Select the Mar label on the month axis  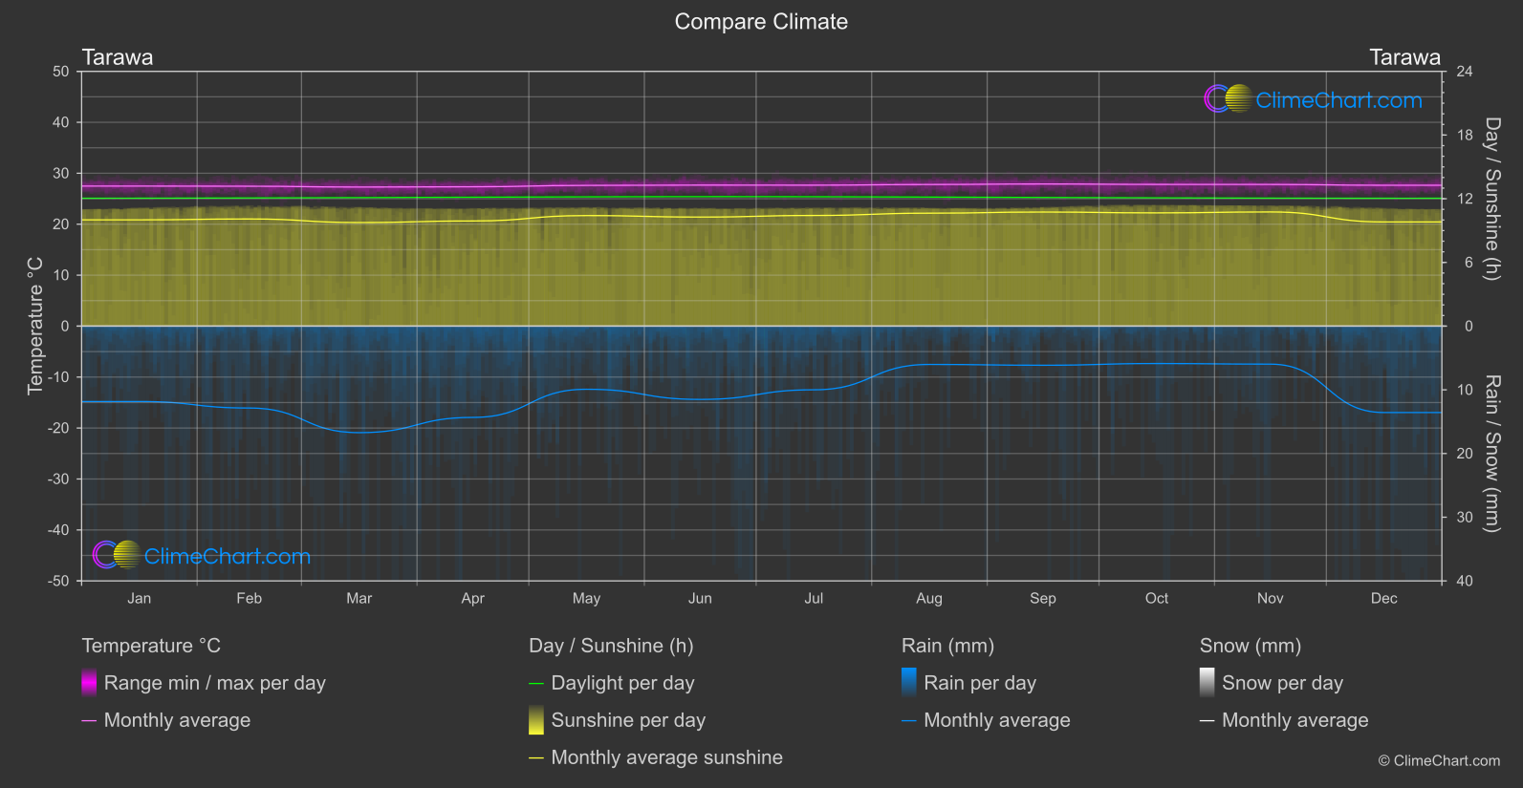coord(359,598)
